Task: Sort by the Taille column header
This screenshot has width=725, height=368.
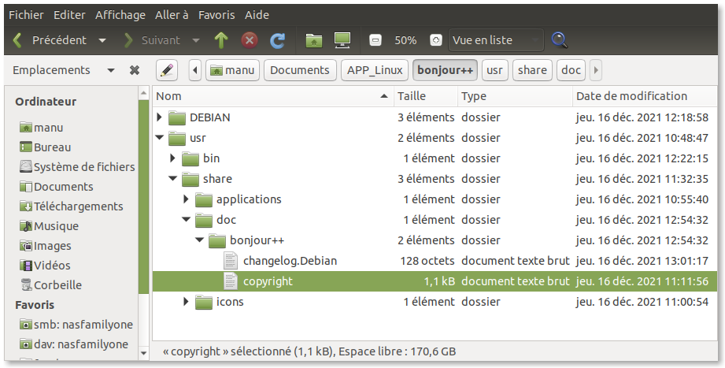Action: [425, 96]
